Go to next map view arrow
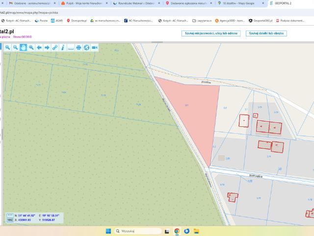Viewport: 314px width, 236px height. pyautogui.click(x=47, y=48)
